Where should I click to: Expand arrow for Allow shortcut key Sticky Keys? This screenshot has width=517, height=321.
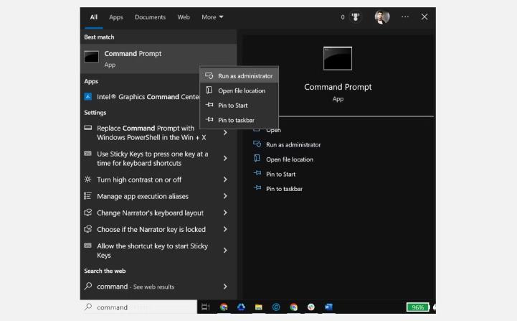pos(225,251)
